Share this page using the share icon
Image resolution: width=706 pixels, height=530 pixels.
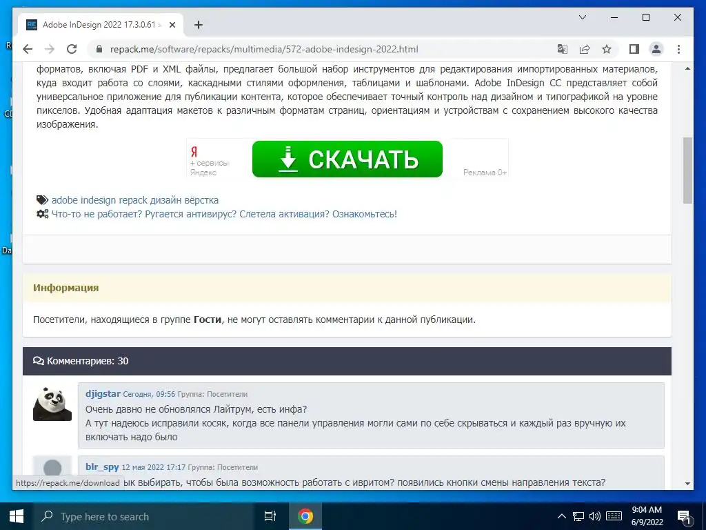[585, 49]
